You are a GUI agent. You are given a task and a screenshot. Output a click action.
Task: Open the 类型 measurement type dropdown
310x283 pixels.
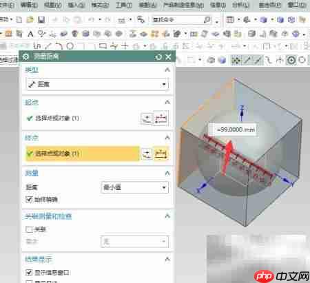pos(98,84)
